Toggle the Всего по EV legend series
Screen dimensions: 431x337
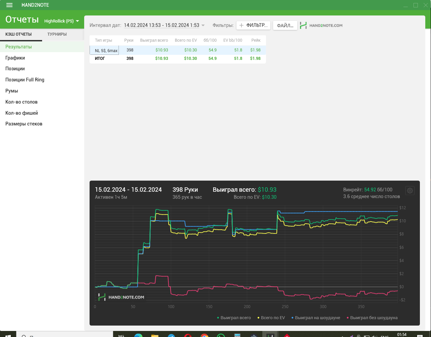271,317
